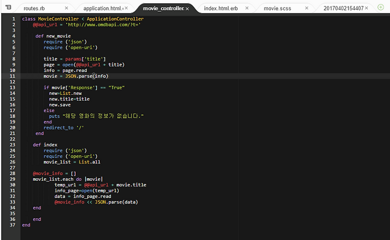The height and width of the screenshot is (240, 390).
Task: Click 'info = page.read' line
Action: [65, 70]
